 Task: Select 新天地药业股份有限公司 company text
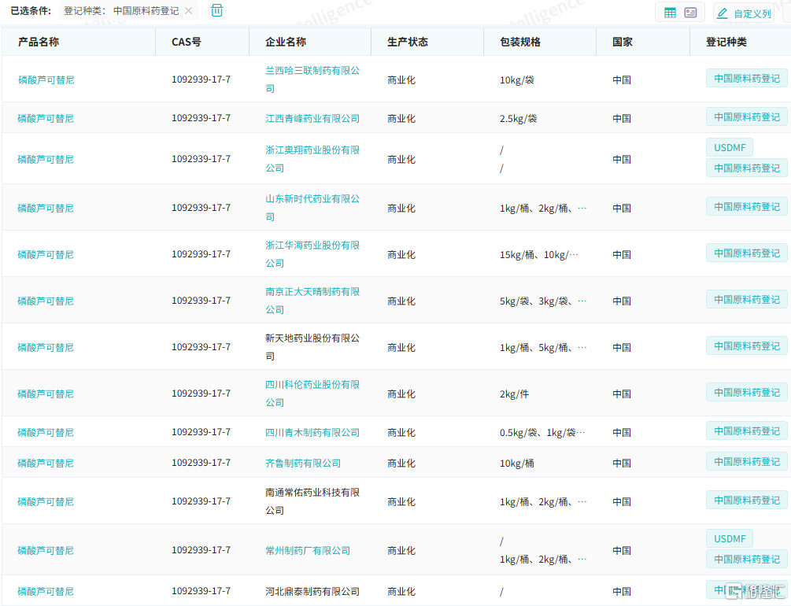click(312, 347)
